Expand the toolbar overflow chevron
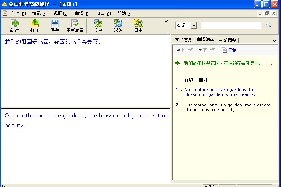281x187 pixels. pyautogui.click(x=166, y=20)
